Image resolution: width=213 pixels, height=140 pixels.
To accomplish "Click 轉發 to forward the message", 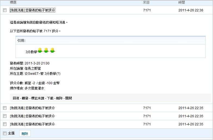I will [x=25, y=98].
